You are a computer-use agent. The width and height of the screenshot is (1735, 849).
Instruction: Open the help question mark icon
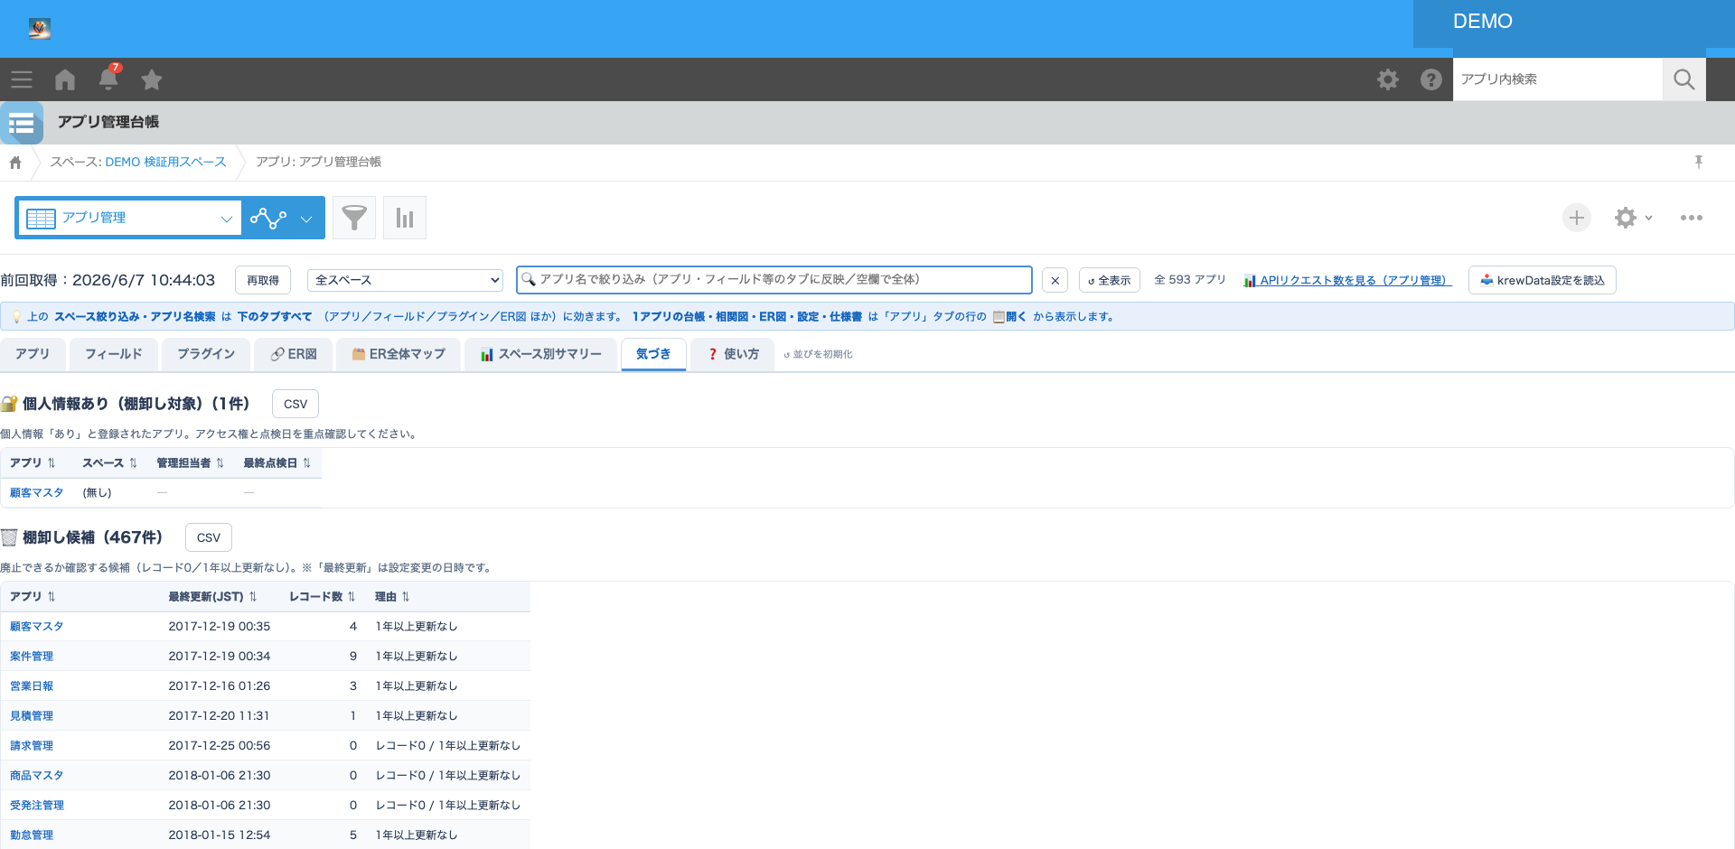(x=1431, y=79)
